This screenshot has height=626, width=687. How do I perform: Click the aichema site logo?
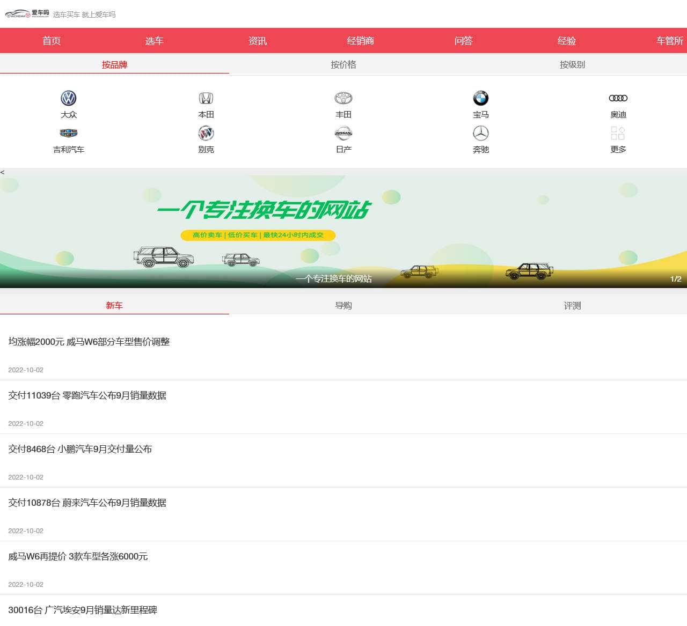27,14
